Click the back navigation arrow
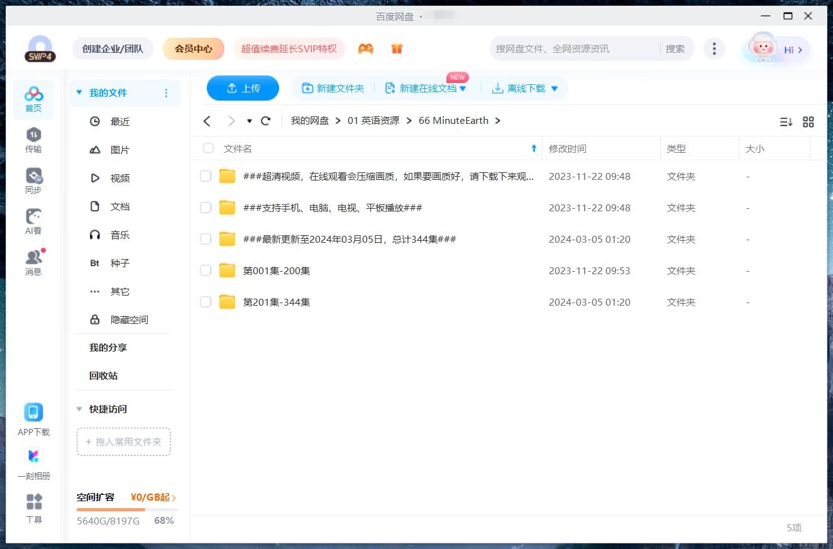 tap(207, 121)
